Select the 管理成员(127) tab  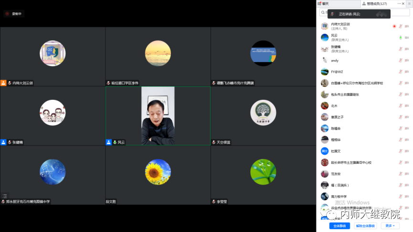coord(374,3)
